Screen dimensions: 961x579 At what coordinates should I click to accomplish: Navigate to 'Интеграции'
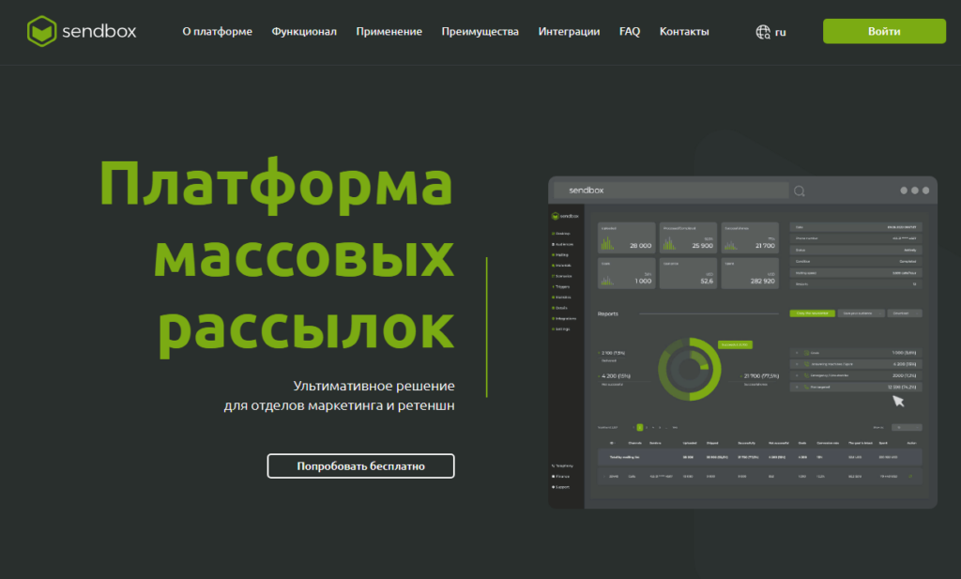tap(569, 31)
